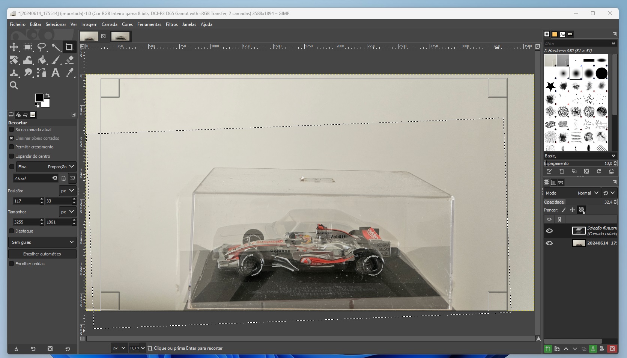The image size is (627, 358).
Task: Open the Filtros menu
Action: [171, 24]
